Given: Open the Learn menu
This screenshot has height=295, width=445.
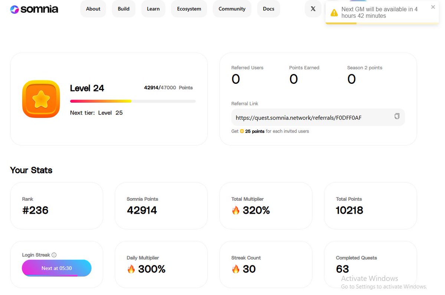Looking at the screenshot, I should coord(153,9).
